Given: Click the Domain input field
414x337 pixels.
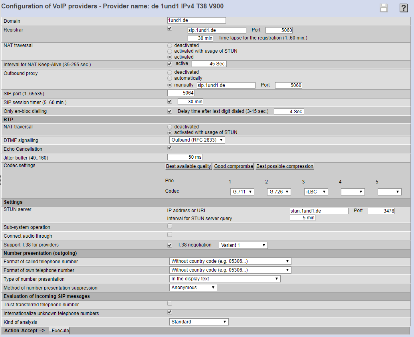Looking at the screenshot, I should point(196,20).
